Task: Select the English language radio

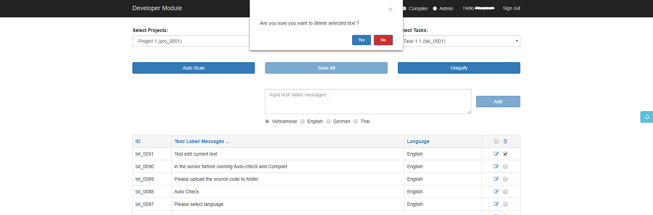Action: [303, 121]
